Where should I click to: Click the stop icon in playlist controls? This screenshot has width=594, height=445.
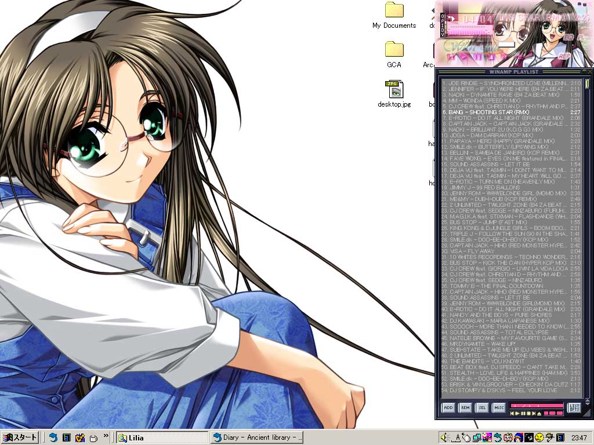(529, 414)
